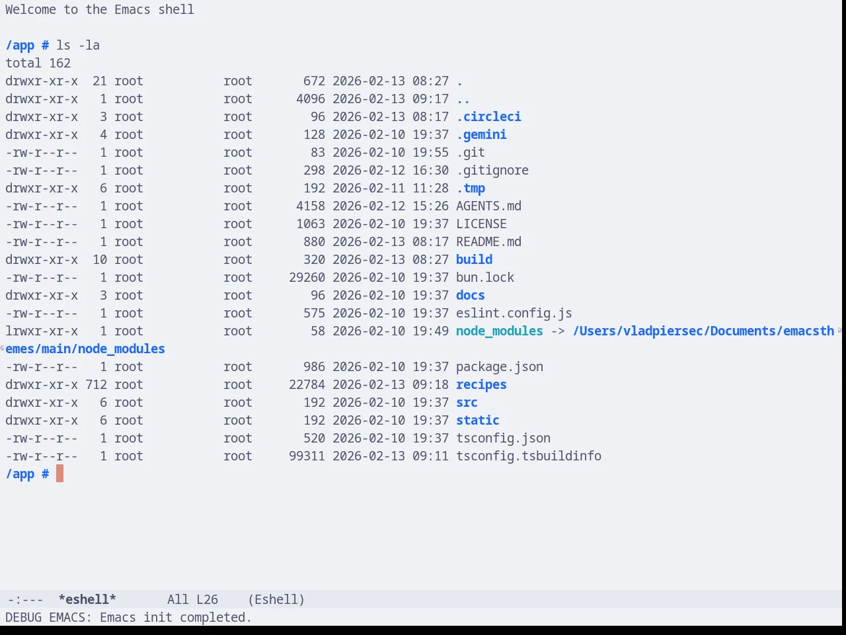Click the link count 712

pyautogui.click(x=96, y=384)
